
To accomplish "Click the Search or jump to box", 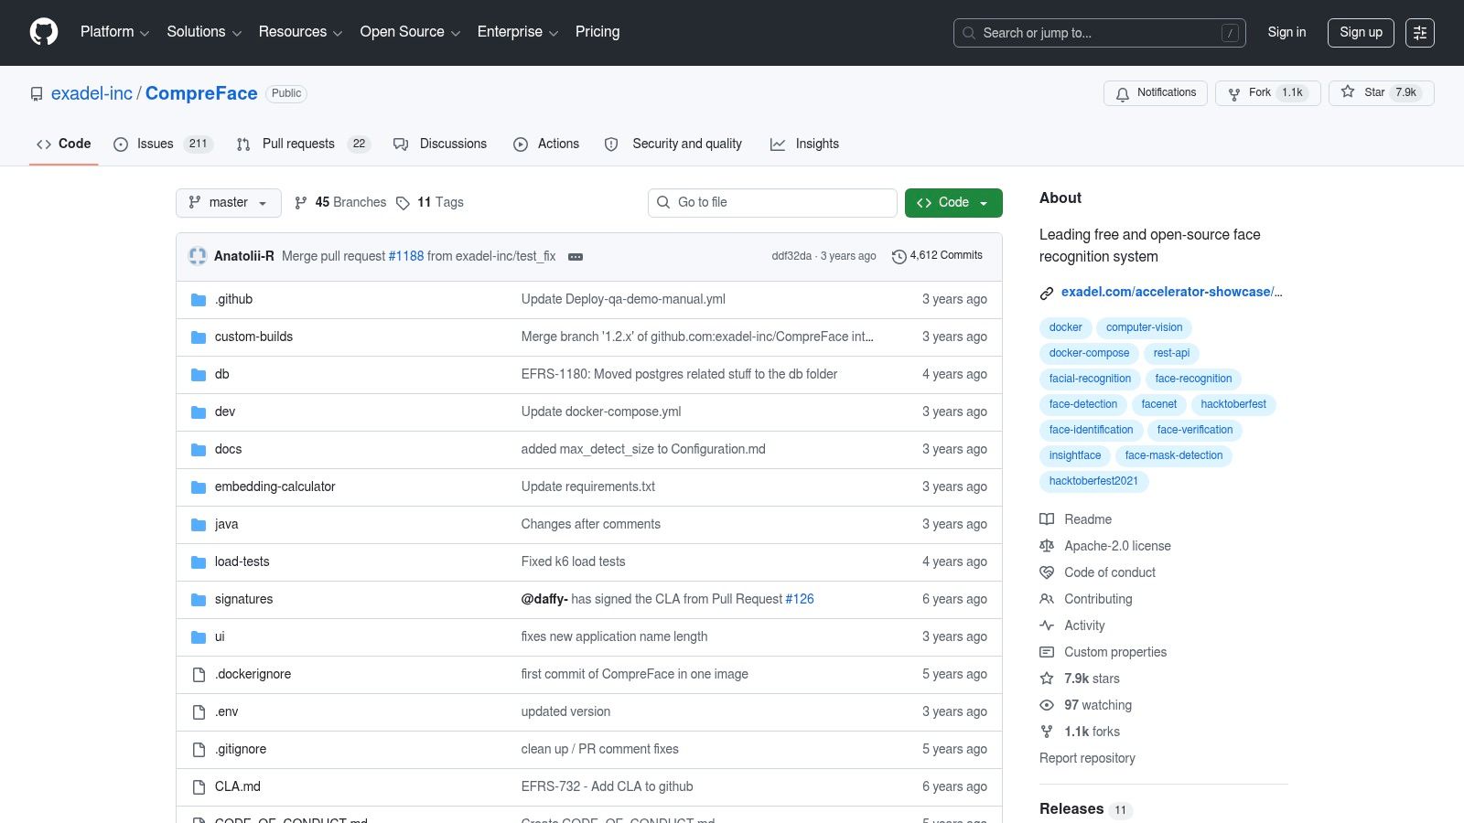I will pyautogui.click(x=1100, y=33).
